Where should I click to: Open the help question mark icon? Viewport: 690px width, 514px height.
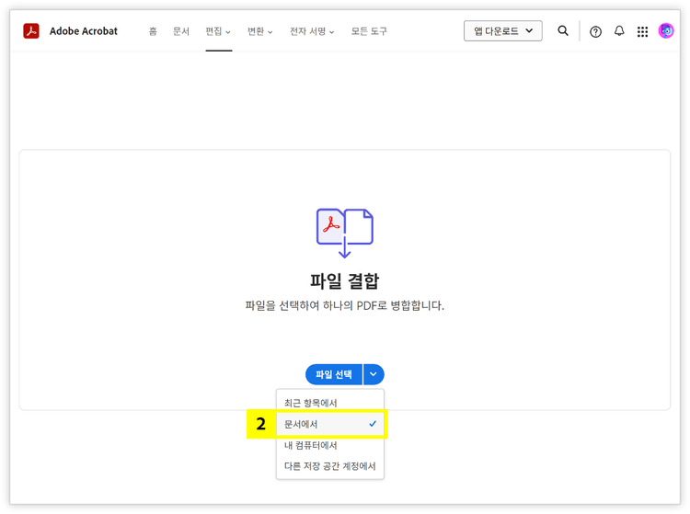tap(595, 31)
